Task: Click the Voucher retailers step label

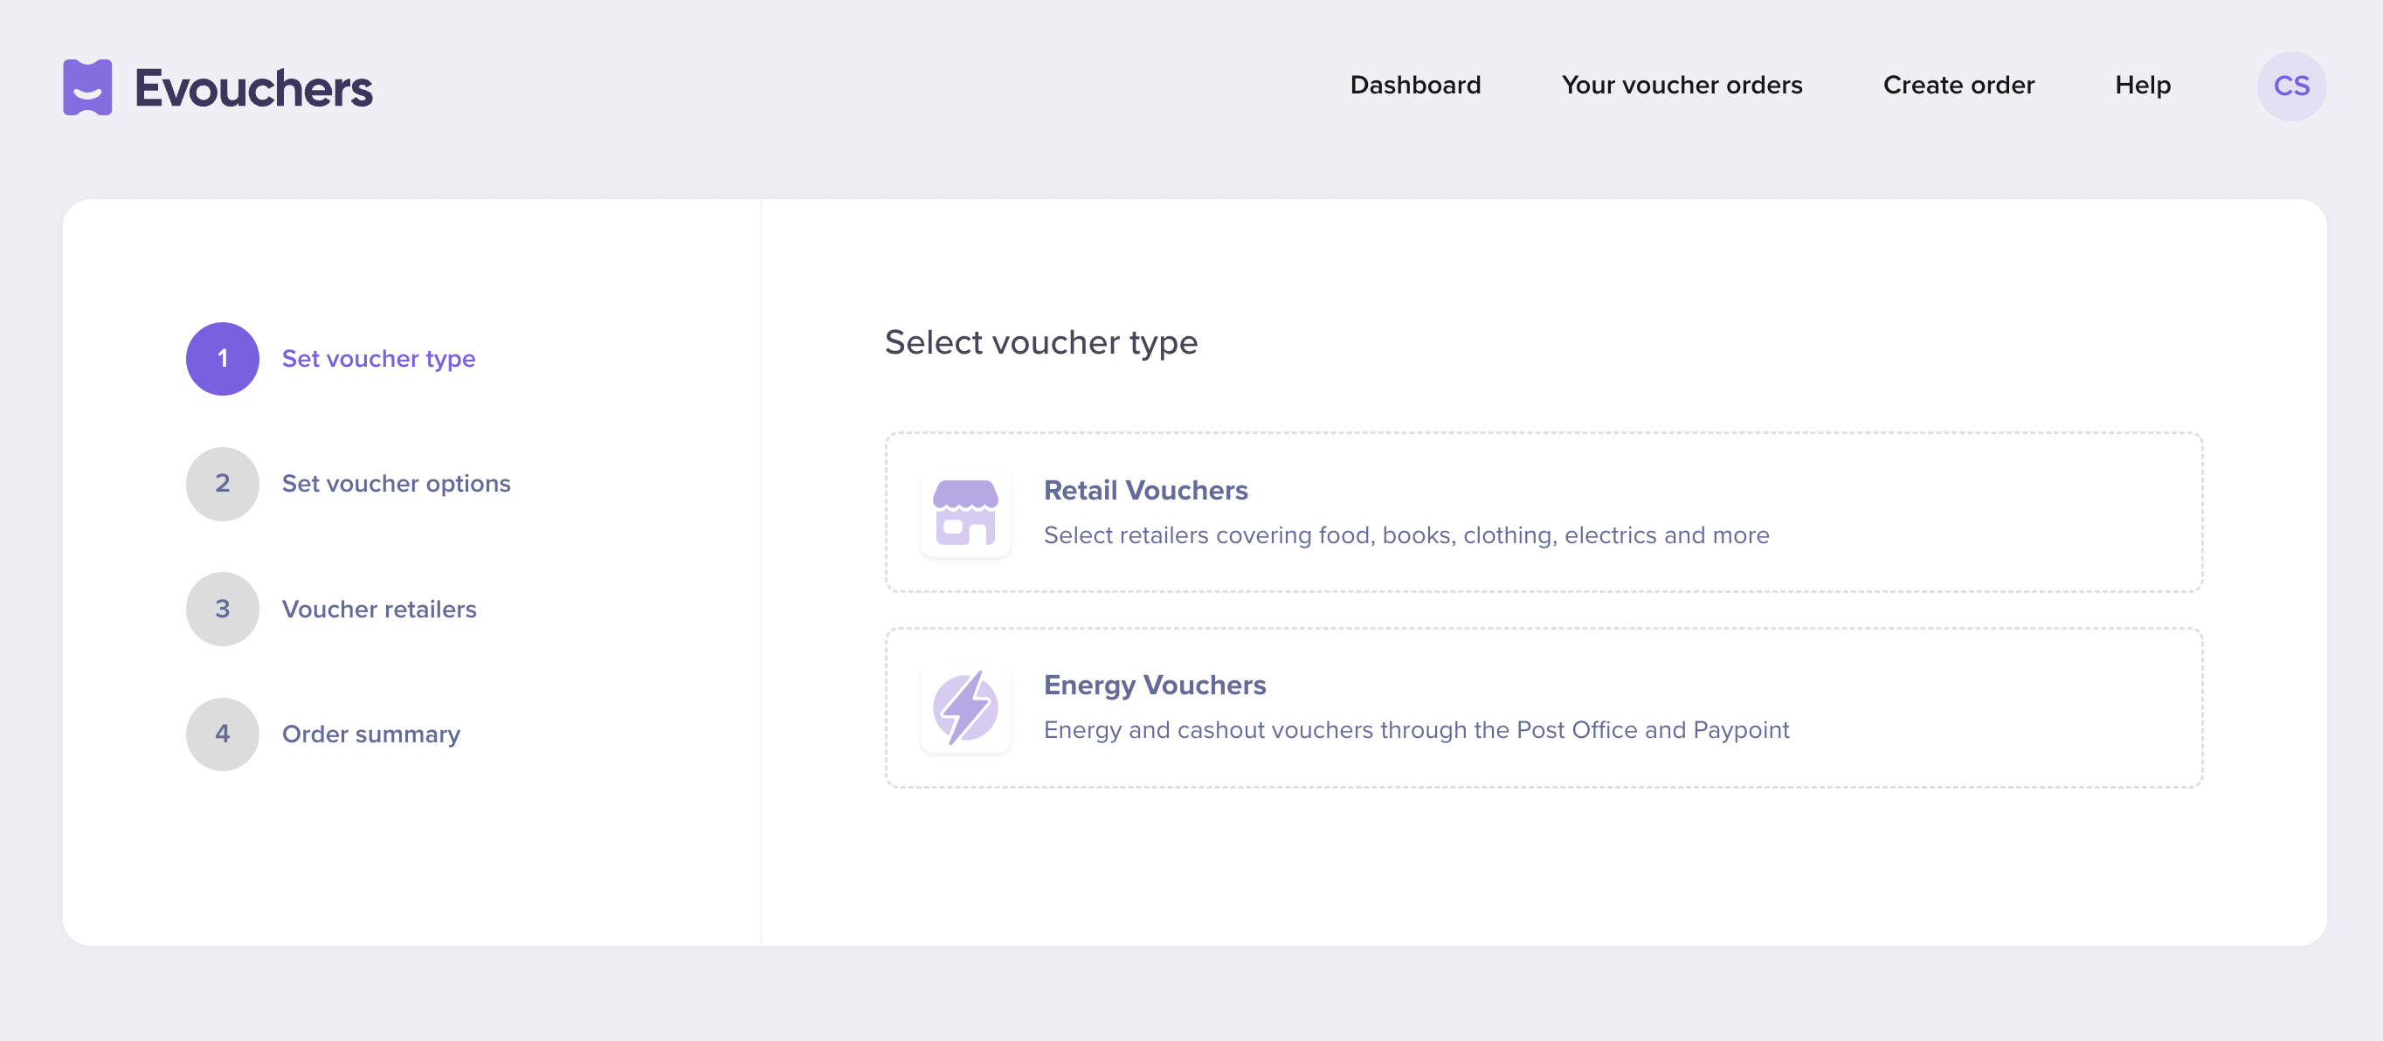Action: (379, 610)
